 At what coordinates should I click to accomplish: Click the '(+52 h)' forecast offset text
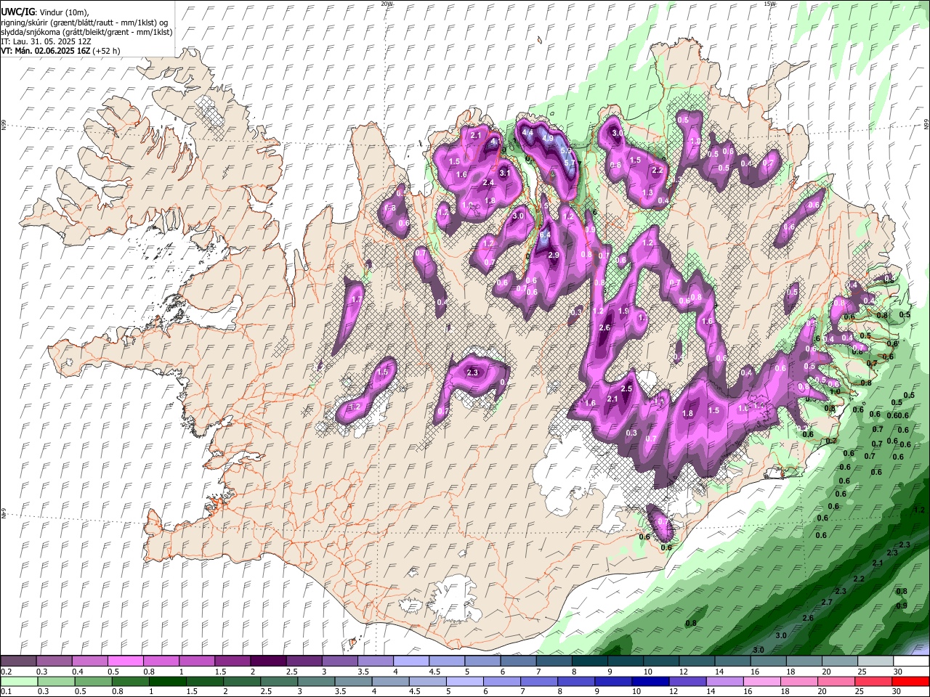pos(107,51)
